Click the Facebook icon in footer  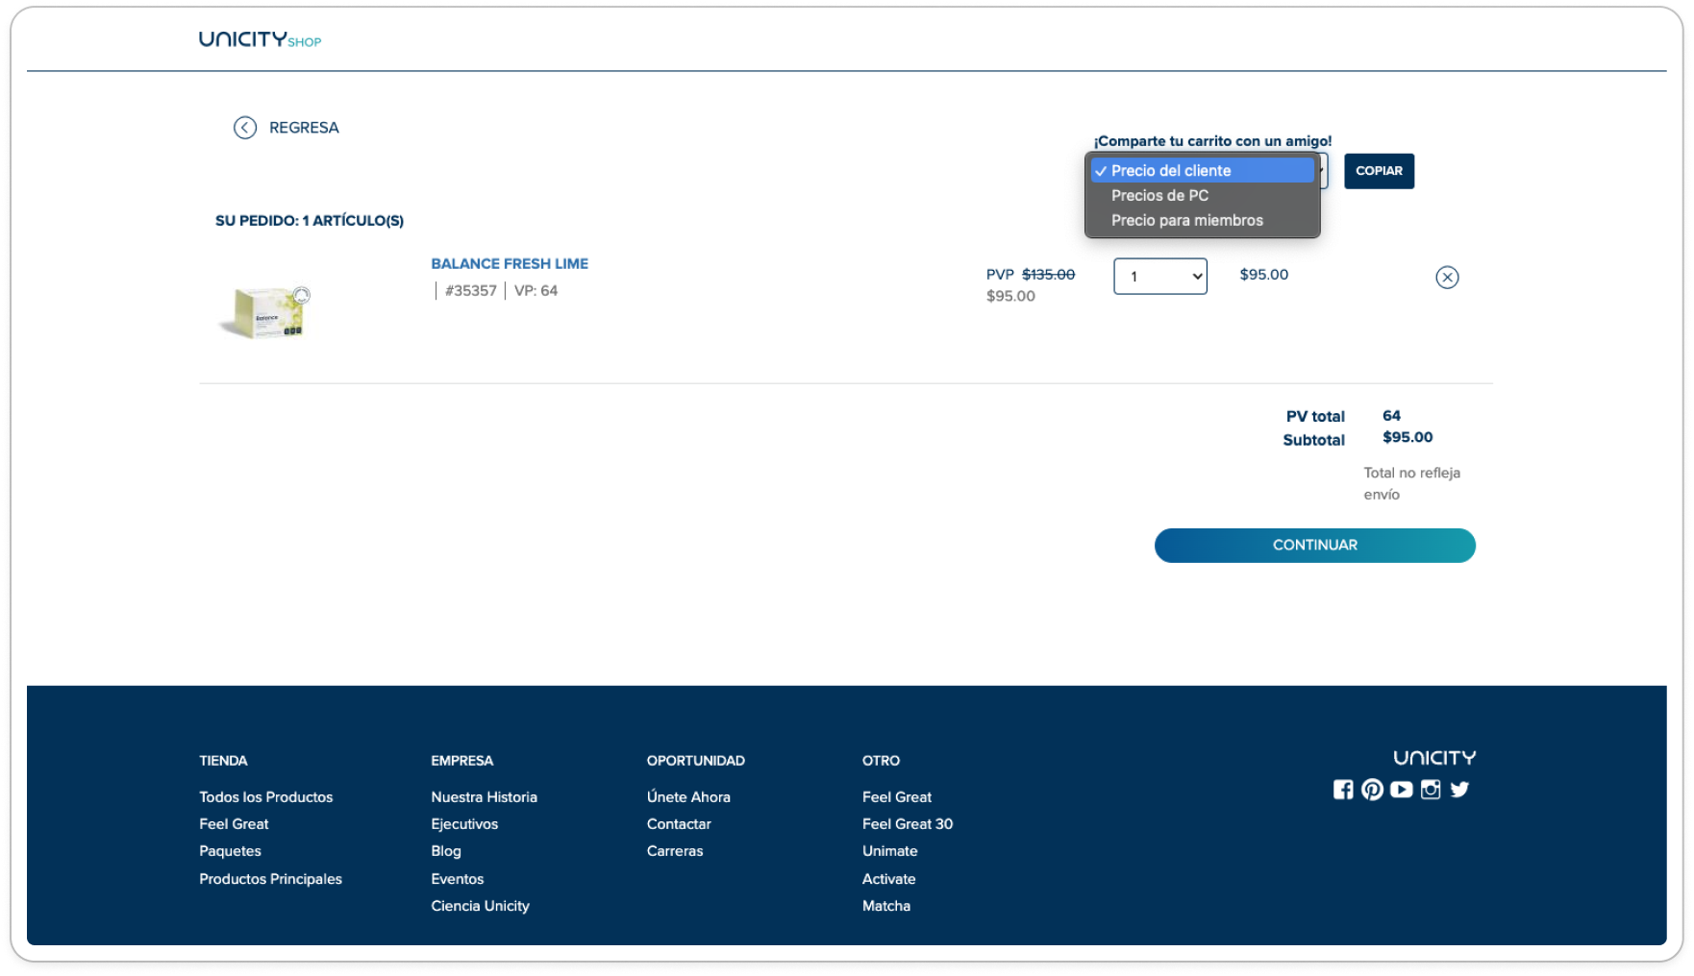click(x=1343, y=790)
